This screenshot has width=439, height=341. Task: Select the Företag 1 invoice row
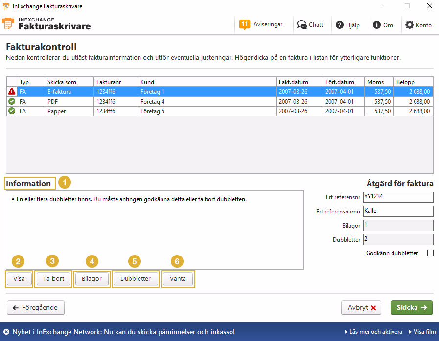coord(219,91)
